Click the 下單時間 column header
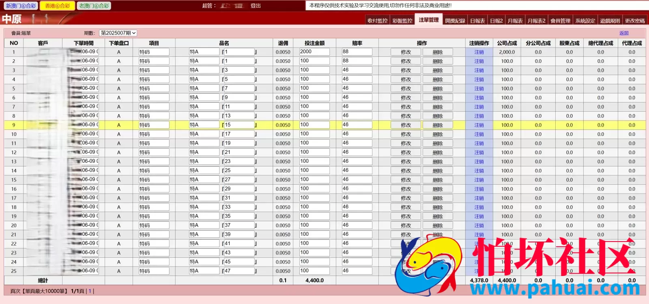Image resolution: width=649 pixels, height=304 pixels. coord(84,43)
